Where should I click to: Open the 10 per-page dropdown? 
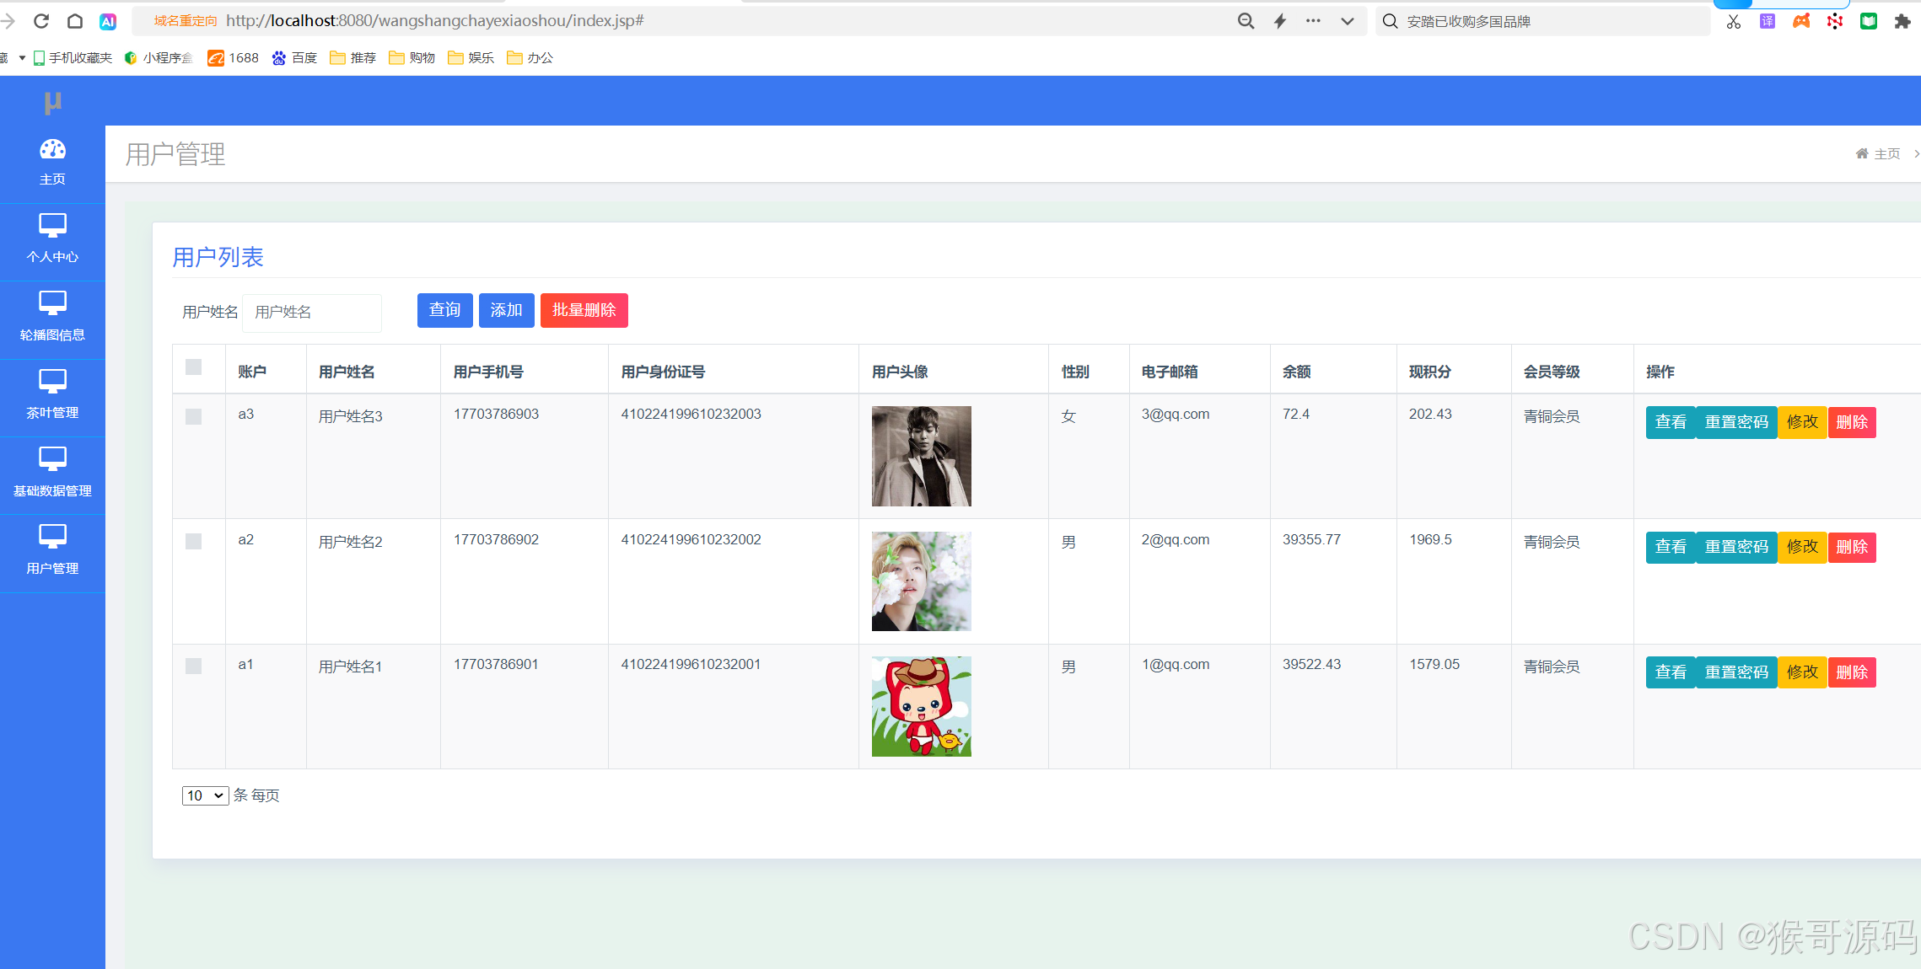[x=205, y=795]
